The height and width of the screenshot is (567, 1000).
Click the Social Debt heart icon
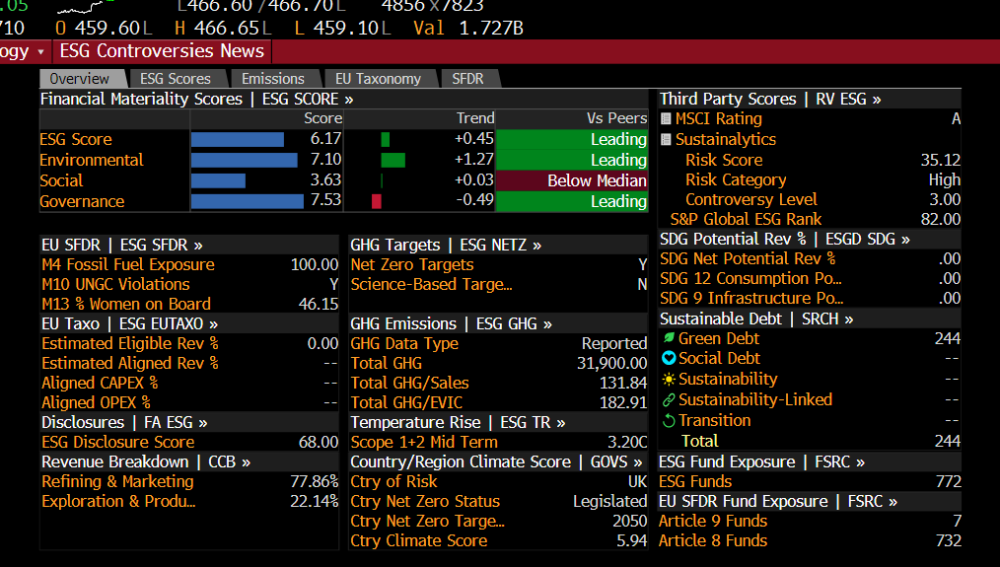pos(669,358)
